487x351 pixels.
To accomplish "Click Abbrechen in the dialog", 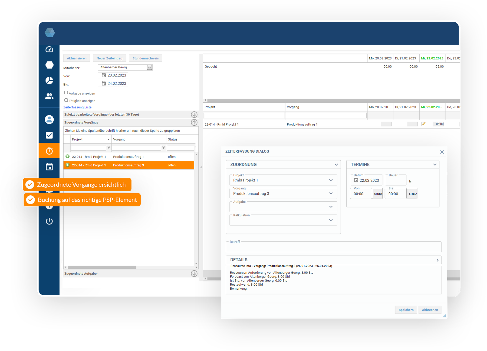I will point(430,310).
